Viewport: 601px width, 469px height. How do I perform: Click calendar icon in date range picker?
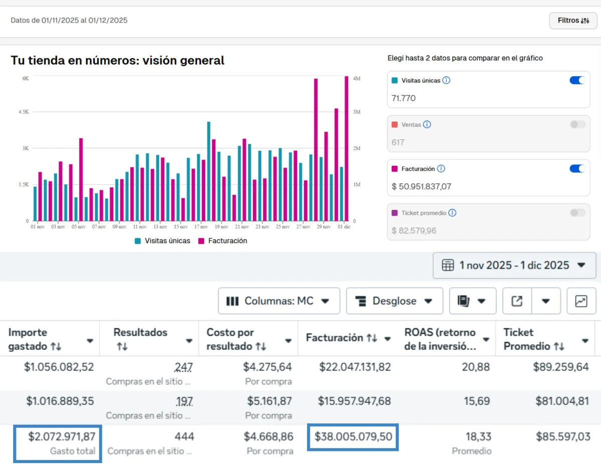[448, 265]
